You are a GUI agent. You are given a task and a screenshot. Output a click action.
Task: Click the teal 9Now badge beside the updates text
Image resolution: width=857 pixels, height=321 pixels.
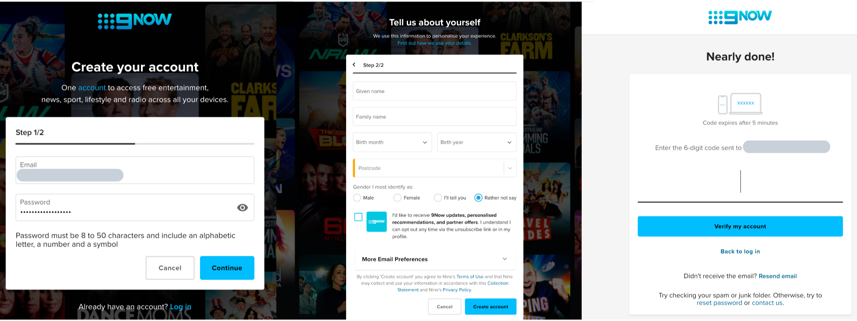pos(377,222)
